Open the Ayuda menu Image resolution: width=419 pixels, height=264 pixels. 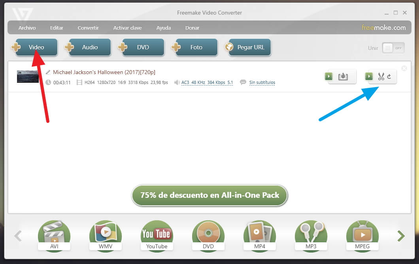click(x=164, y=28)
